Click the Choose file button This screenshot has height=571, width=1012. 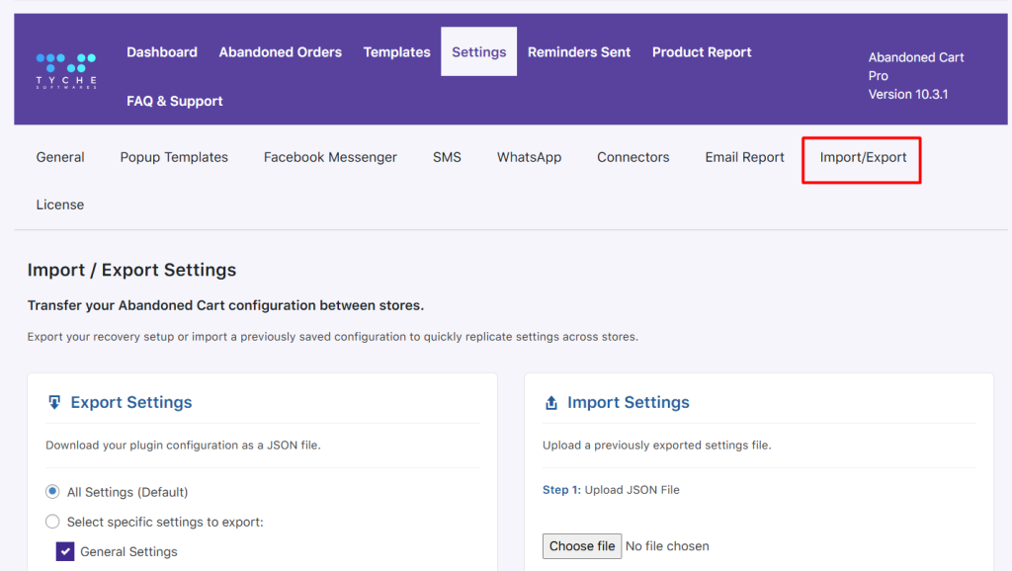pyautogui.click(x=582, y=546)
